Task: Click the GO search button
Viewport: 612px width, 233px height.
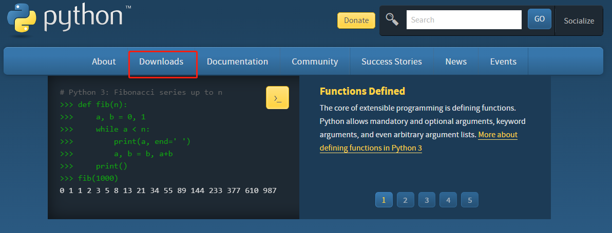Action: tap(539, 19)
